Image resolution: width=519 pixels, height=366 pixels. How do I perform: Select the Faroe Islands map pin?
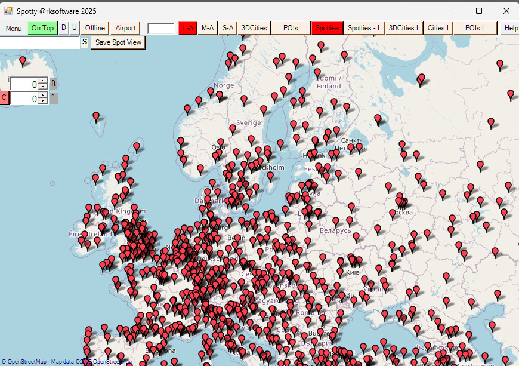pos(96,116)
